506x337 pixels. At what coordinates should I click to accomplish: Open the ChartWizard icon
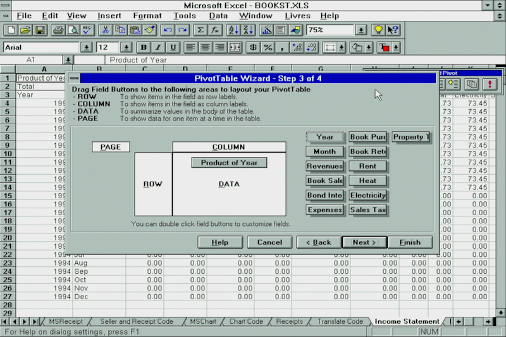pyautogui.click(x=266, y=30)
